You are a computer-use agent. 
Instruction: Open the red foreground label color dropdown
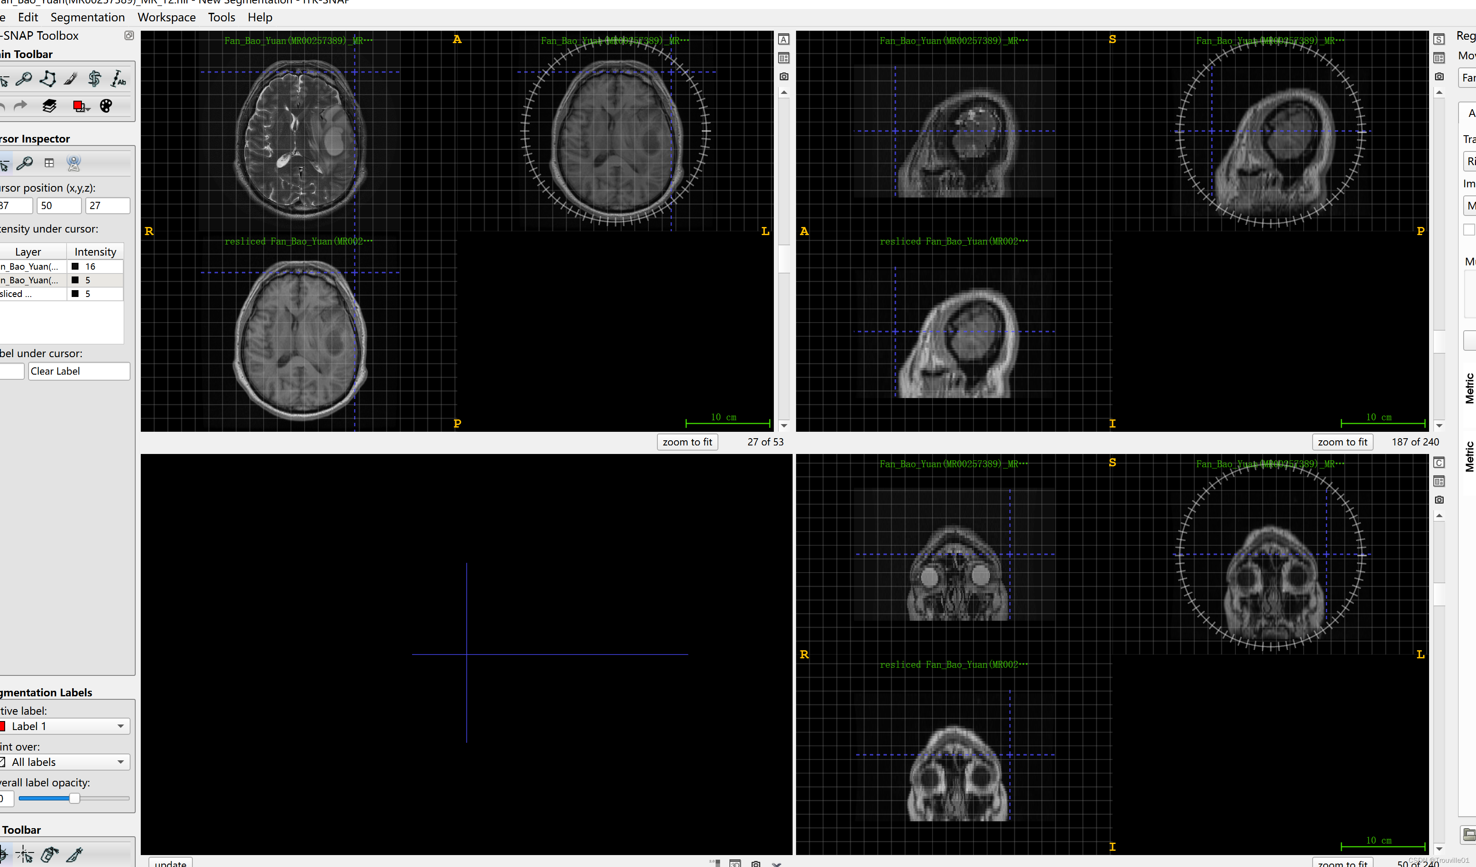(81, 106)
